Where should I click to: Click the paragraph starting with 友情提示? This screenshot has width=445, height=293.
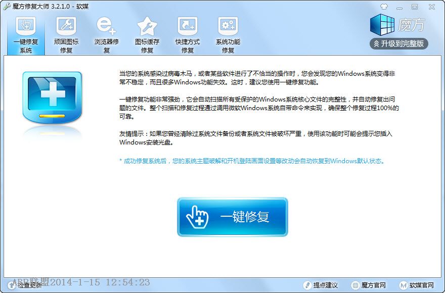pyautogui.click(x=256, y=138)
